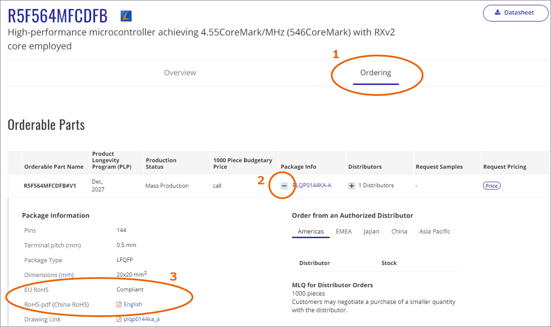Select the EMEA distributor tab

click(343, 231)
